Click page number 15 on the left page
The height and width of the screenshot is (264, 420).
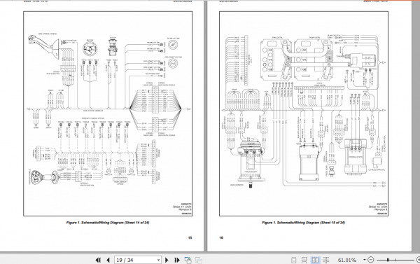pos(190,237)
